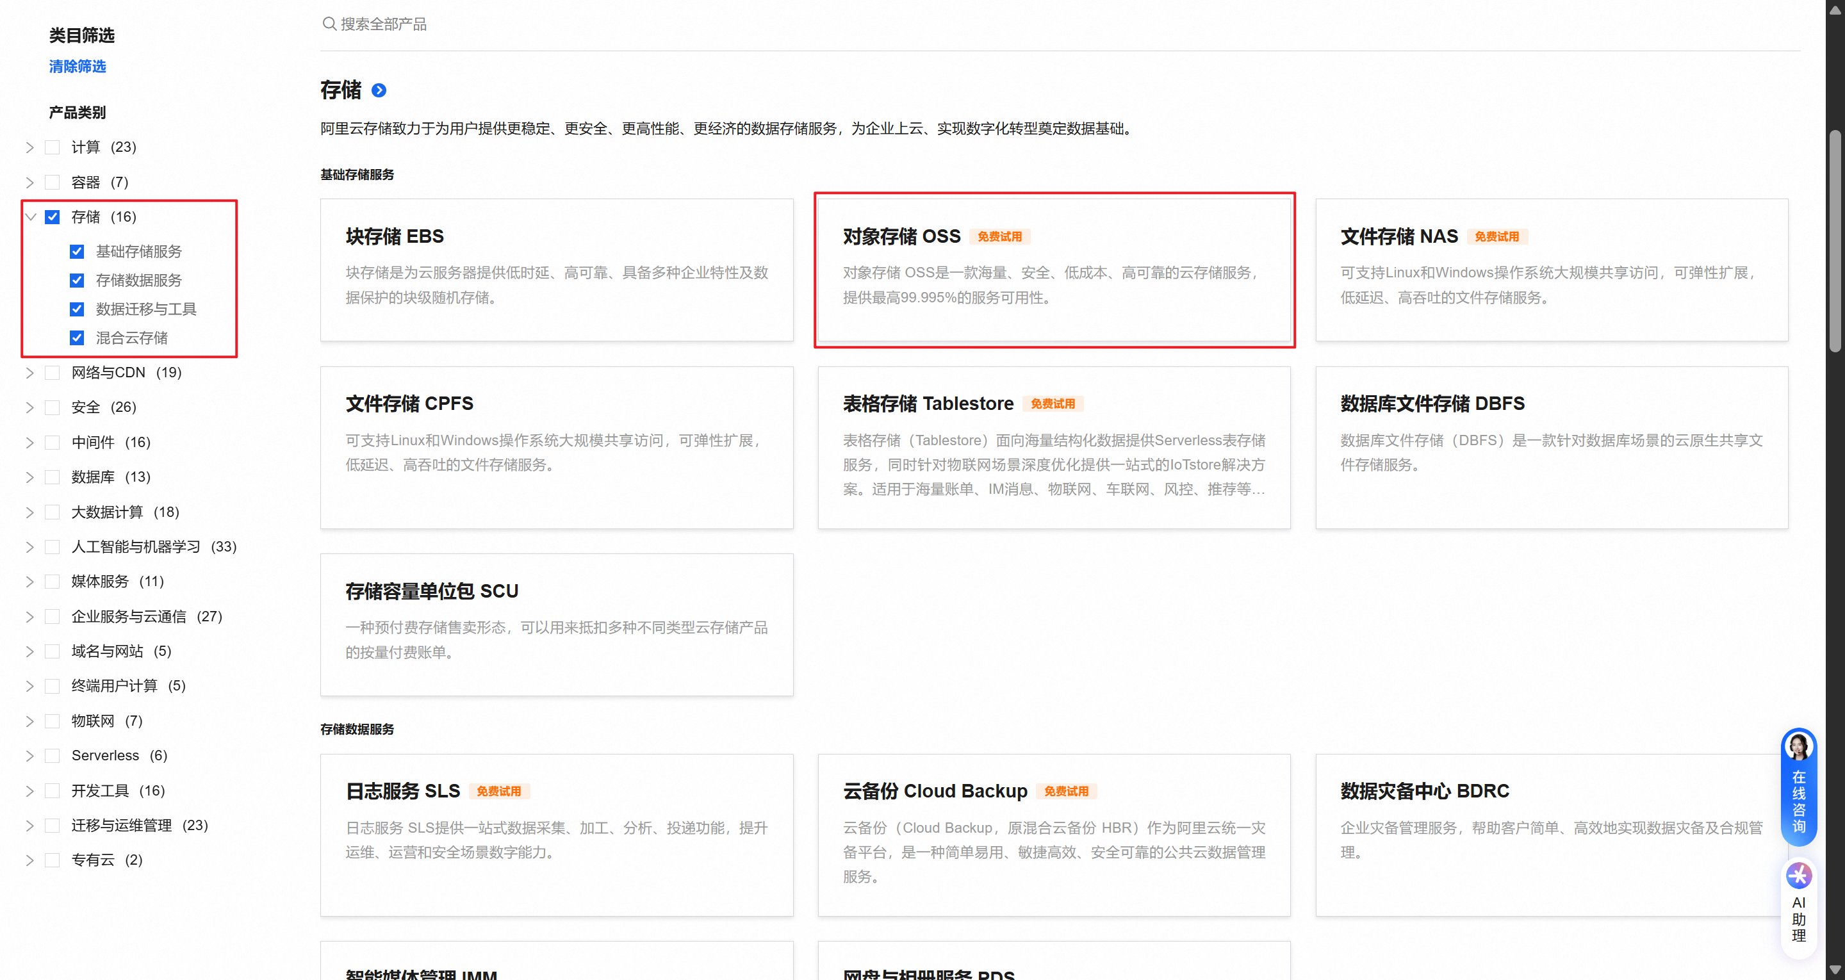Collapse the 存储 category chevron
The height and width of the screenshot is (980, 1845).
[x=30, y=217]
